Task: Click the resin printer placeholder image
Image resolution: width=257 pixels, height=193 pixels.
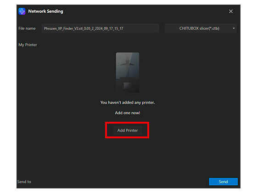Action: tap(128, 73)
